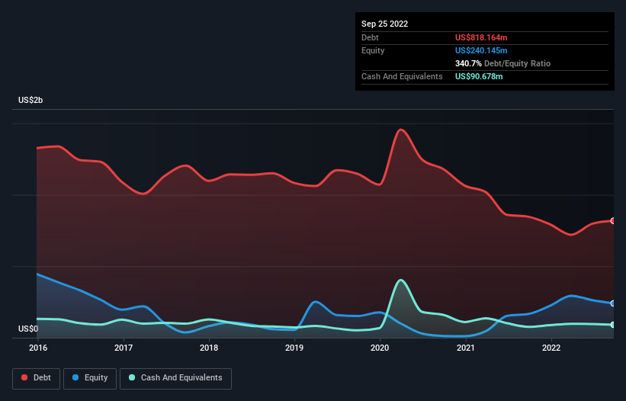Click the 340.7% Debt/Equity Ratio text

pyautogui.click(x=502, y=63)
